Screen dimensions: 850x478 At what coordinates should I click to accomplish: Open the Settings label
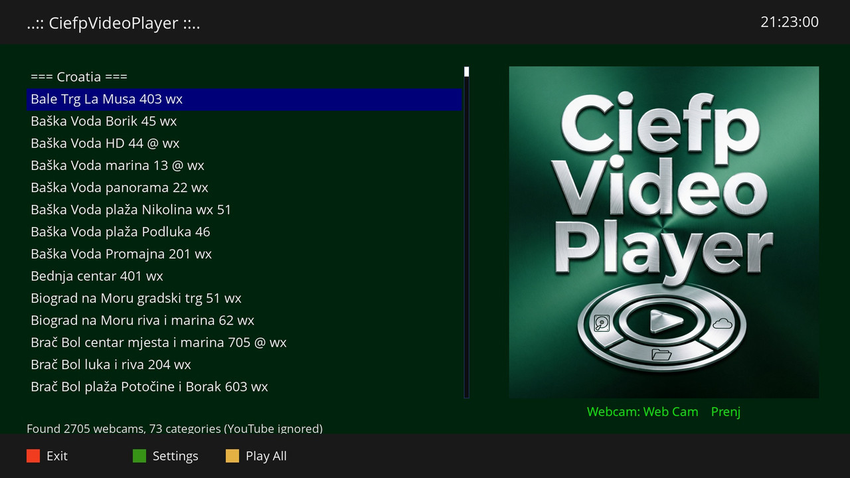[x=175, y=456]
